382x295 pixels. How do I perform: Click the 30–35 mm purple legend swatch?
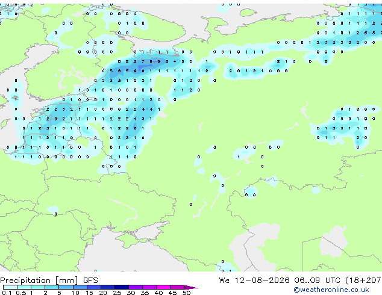135,287
